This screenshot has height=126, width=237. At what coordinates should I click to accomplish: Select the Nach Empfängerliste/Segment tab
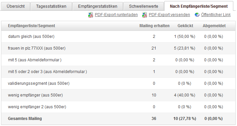click(x=199, y=6)
